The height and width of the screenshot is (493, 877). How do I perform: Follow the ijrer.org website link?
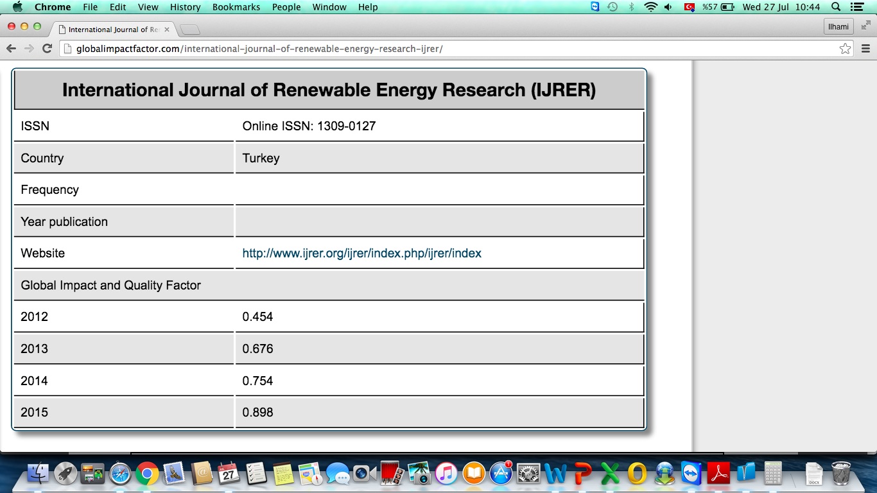(361, 254)
